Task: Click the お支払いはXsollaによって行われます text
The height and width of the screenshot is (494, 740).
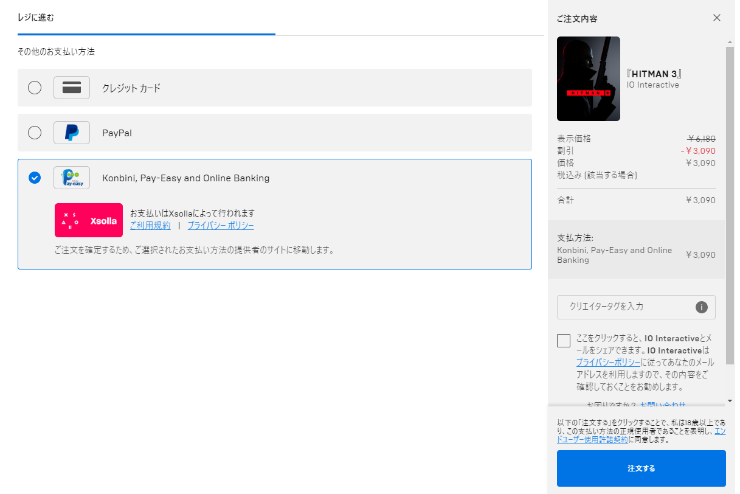Action: (x=192, y=214)
